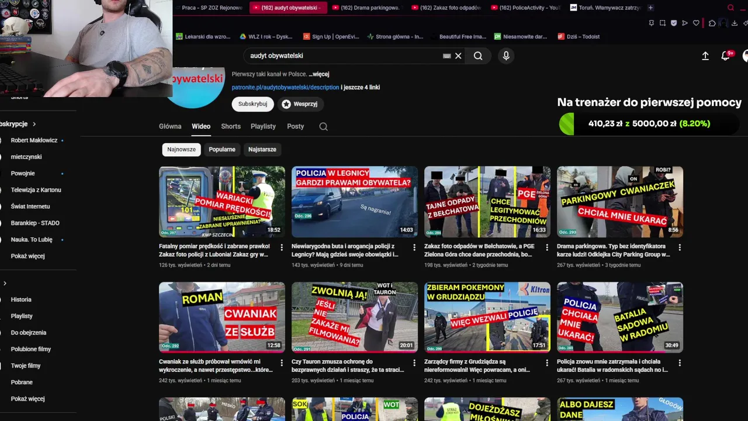Clear the search text with X icon
This screenshot has height=421, width=748.
point(458,56)
